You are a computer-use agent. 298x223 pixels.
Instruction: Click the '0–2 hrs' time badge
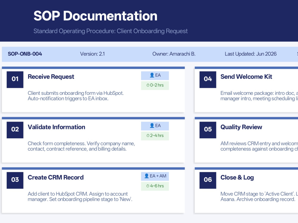155,86
